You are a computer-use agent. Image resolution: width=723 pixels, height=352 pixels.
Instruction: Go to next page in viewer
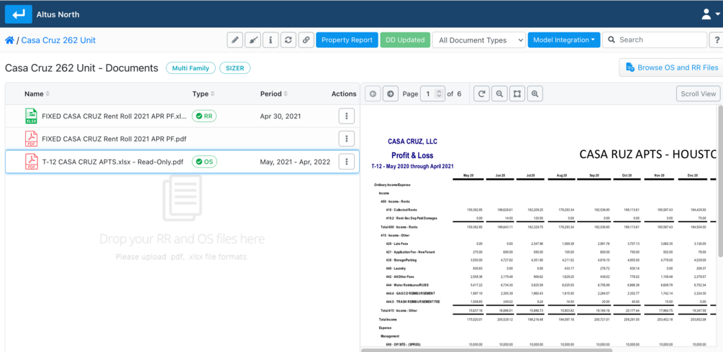(x=391, y=93)
